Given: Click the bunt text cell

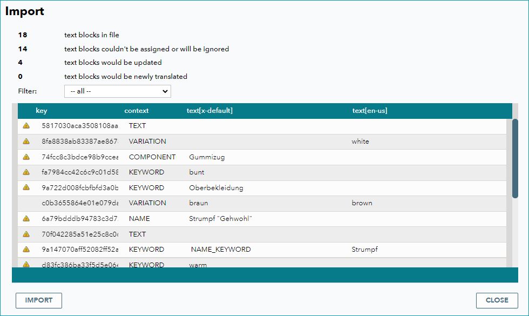Looking at the screenshot, I should (196, 172).
